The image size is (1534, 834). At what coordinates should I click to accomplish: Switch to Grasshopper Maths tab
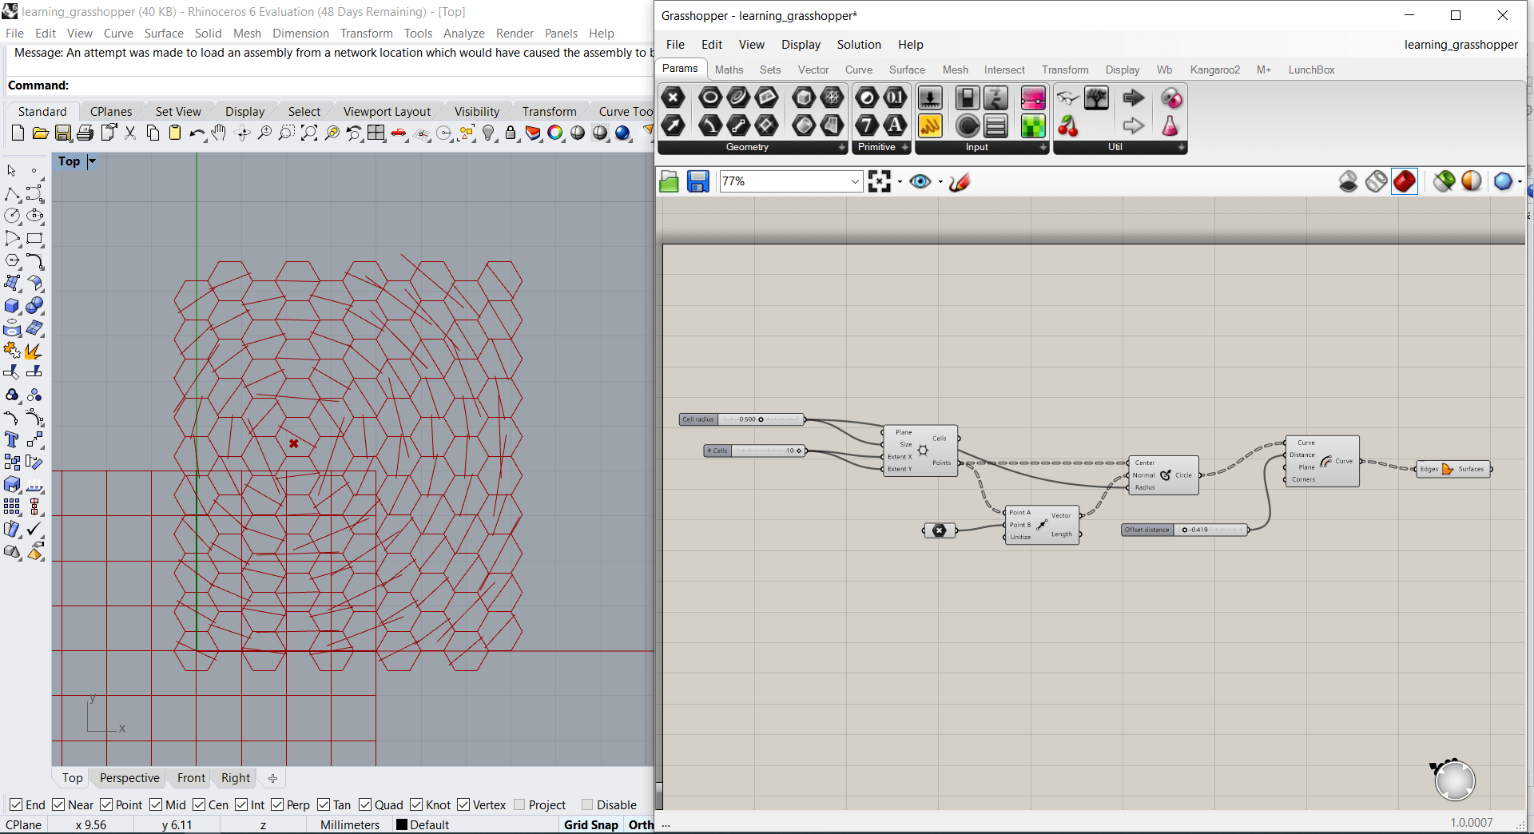tap(729, 69)
